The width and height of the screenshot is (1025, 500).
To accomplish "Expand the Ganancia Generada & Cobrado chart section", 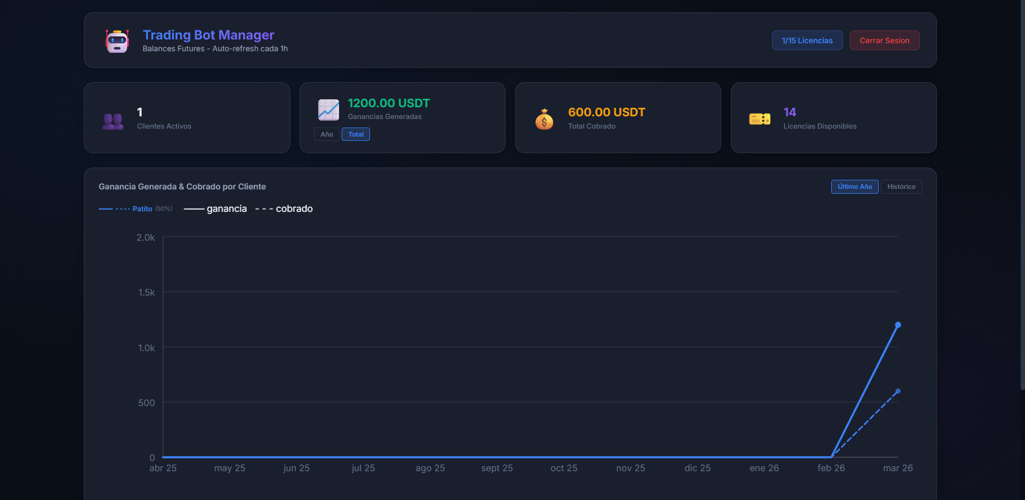I will tap(183, 186).
